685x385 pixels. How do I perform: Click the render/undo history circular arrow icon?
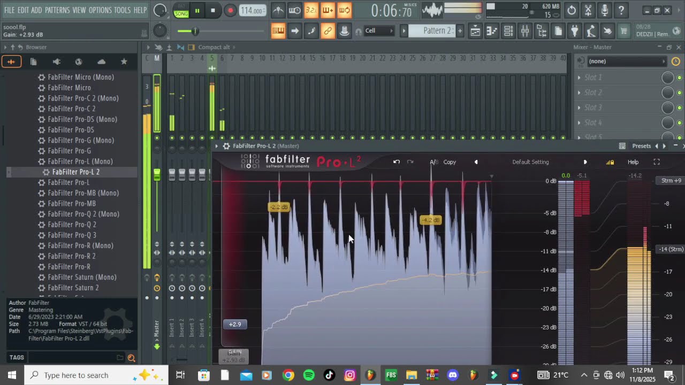click(x=572, y=10)
